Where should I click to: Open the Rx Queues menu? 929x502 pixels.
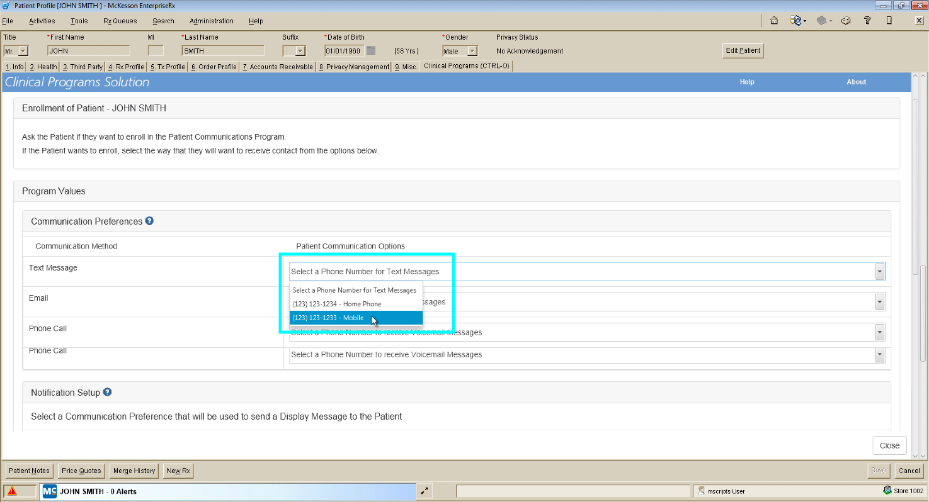(x=120, y=21)
